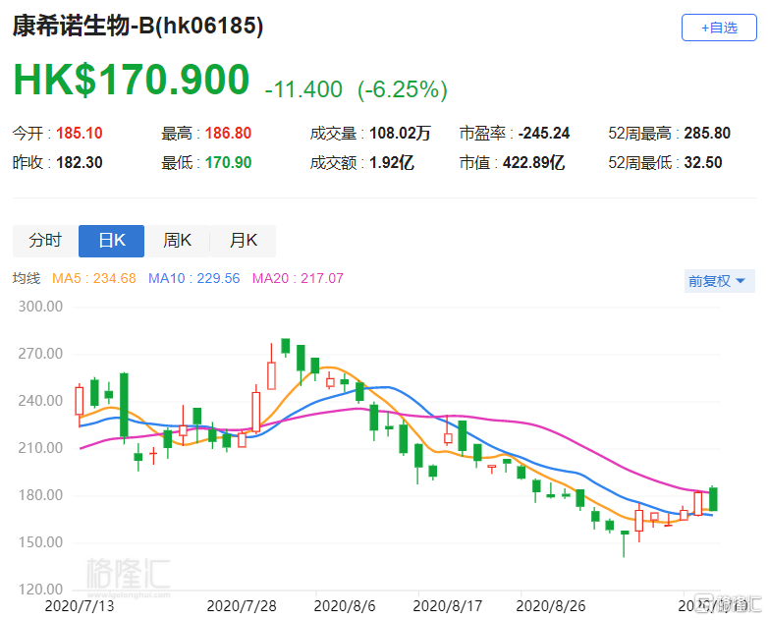The image size is (768, 620).
Task: Switch to the 分时 intraday tab
Action: [45, 241]
